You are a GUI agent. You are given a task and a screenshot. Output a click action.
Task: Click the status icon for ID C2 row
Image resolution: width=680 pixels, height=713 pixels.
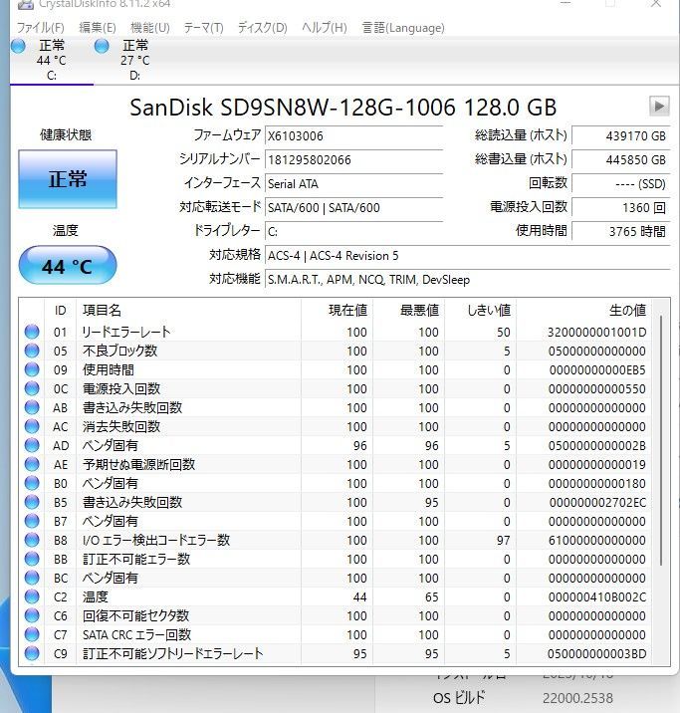(x=32, y=596)
